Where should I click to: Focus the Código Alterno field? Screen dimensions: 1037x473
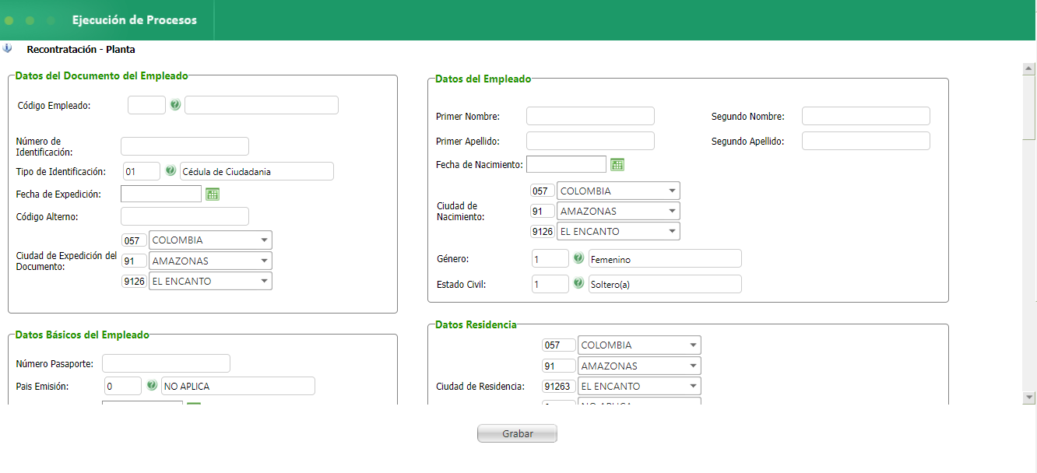(185, 216)
